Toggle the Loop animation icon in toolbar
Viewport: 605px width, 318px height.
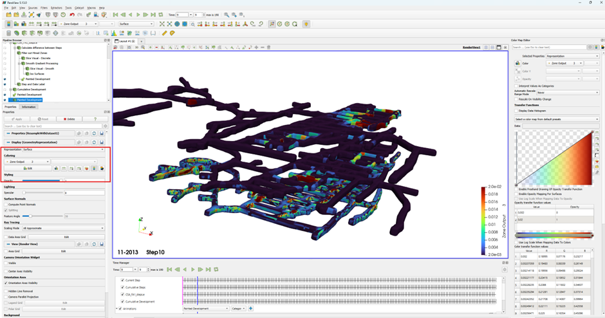(161, 15)
